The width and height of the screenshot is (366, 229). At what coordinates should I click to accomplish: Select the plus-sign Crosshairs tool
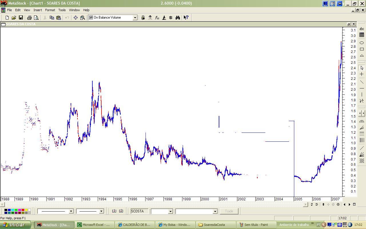362,74
